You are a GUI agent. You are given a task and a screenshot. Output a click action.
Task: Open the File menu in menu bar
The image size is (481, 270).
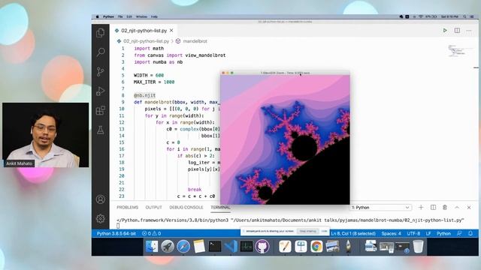click(x=120, y=16)
